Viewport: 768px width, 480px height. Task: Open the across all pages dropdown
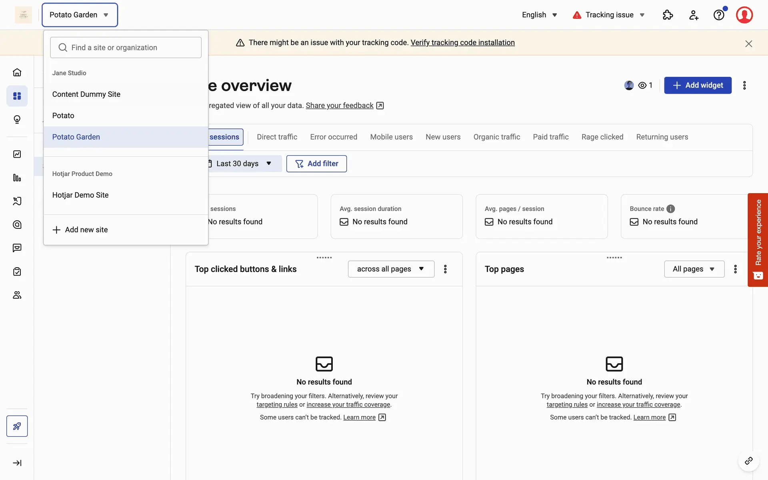pos(391,269)
